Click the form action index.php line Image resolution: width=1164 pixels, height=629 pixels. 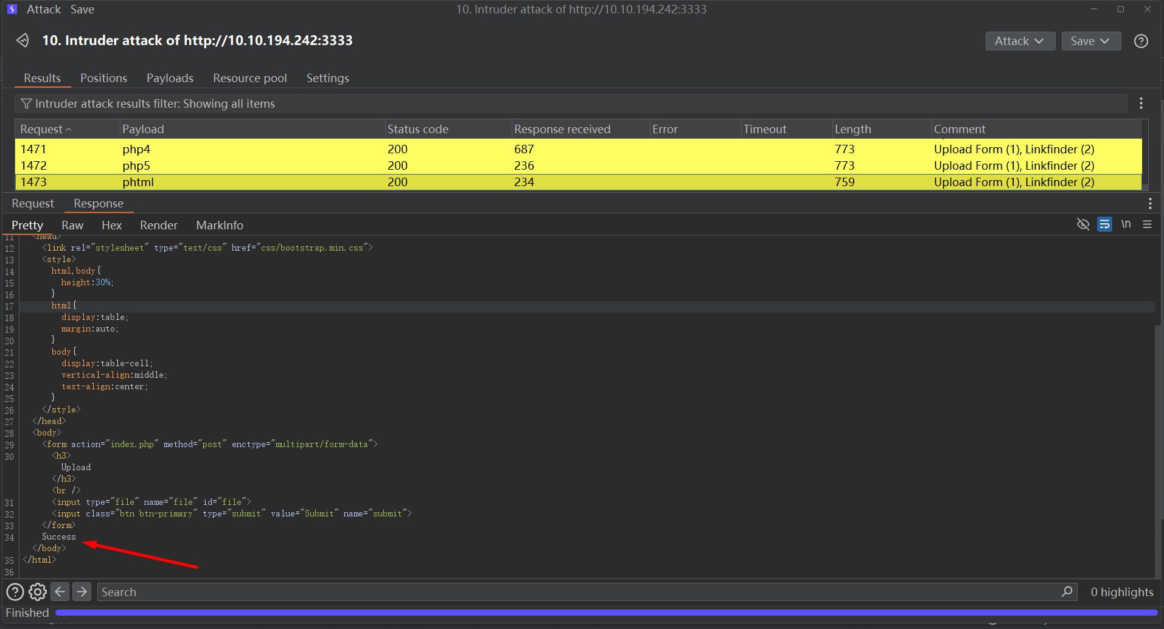click(209, 444)
